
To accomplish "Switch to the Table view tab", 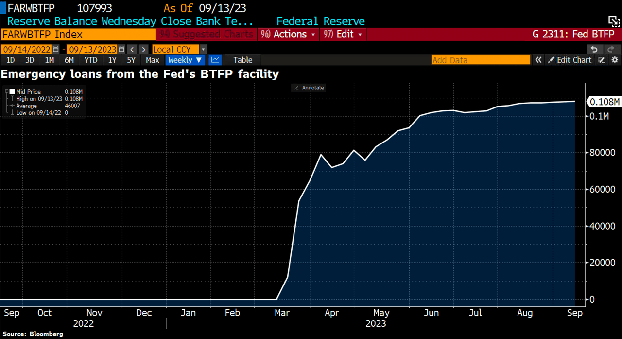I will pos(242,60).
